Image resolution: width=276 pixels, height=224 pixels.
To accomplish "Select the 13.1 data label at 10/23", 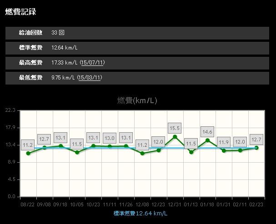I will 93,138.
